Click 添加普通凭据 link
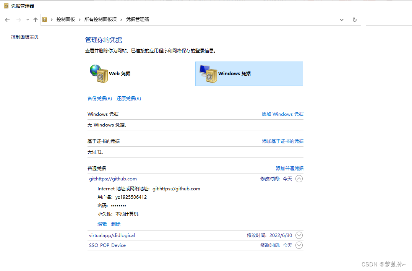This screenshot has width=412, height=271. pos(290,168)
